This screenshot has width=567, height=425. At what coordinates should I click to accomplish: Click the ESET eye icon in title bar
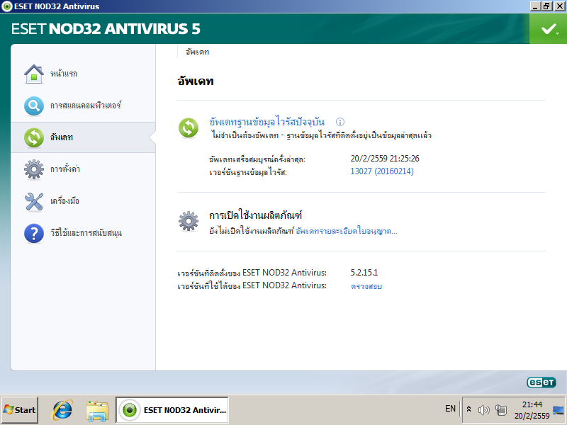tap(6, 6)
